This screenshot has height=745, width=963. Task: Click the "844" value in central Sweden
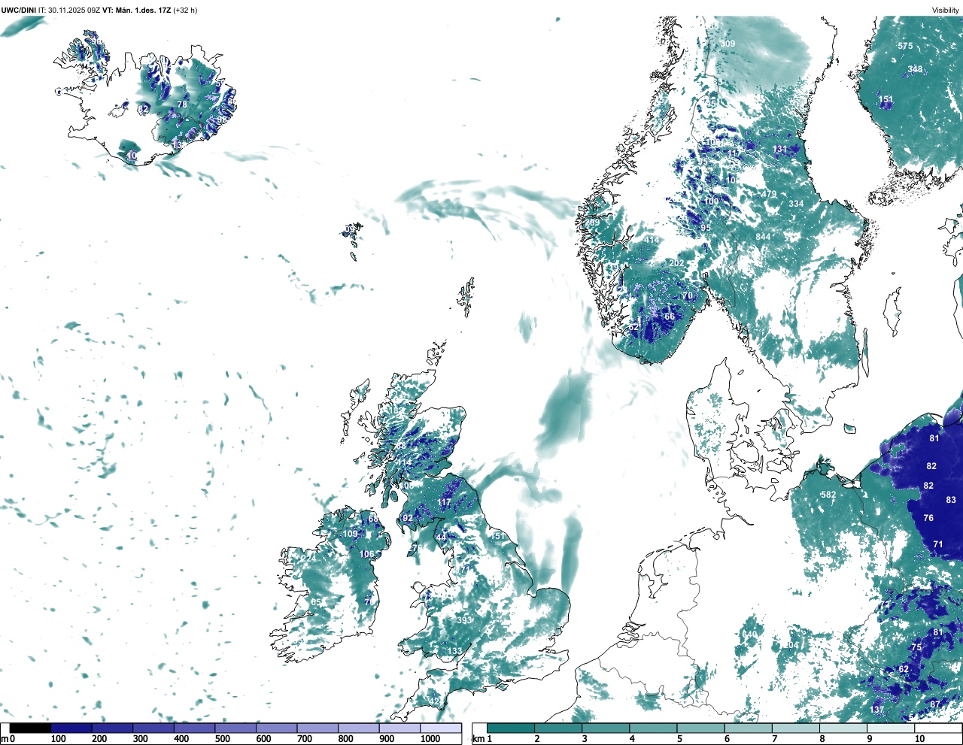point(763,237)
